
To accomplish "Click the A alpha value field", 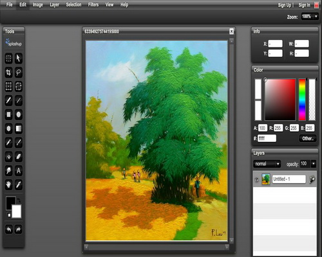I will [263, 128].
